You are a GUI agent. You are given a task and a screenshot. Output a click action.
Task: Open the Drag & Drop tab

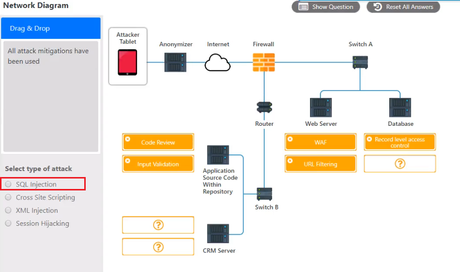pos(51,28)
